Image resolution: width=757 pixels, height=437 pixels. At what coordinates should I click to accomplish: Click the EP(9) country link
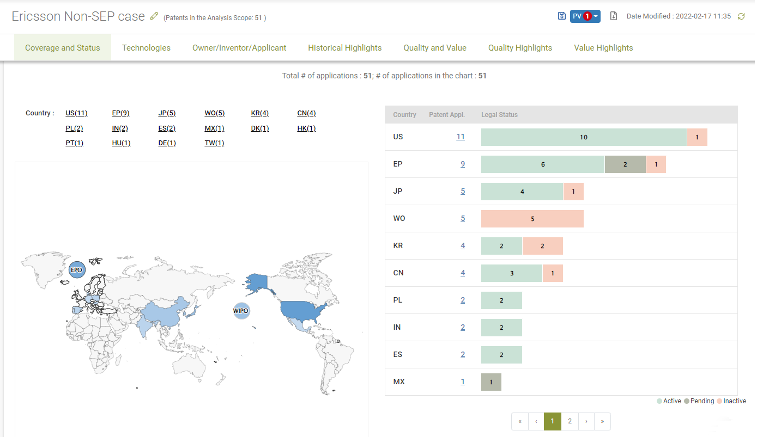pyautogui.click(x=120, y=113)
